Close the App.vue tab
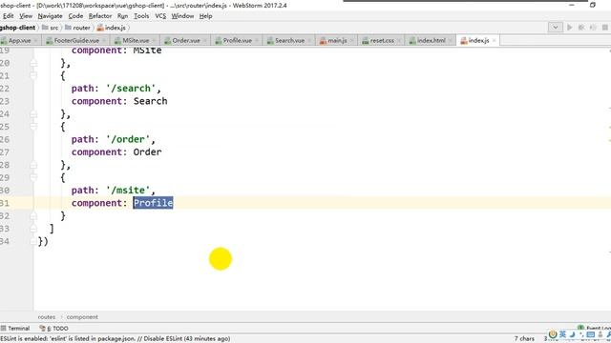 pos(36,40)
